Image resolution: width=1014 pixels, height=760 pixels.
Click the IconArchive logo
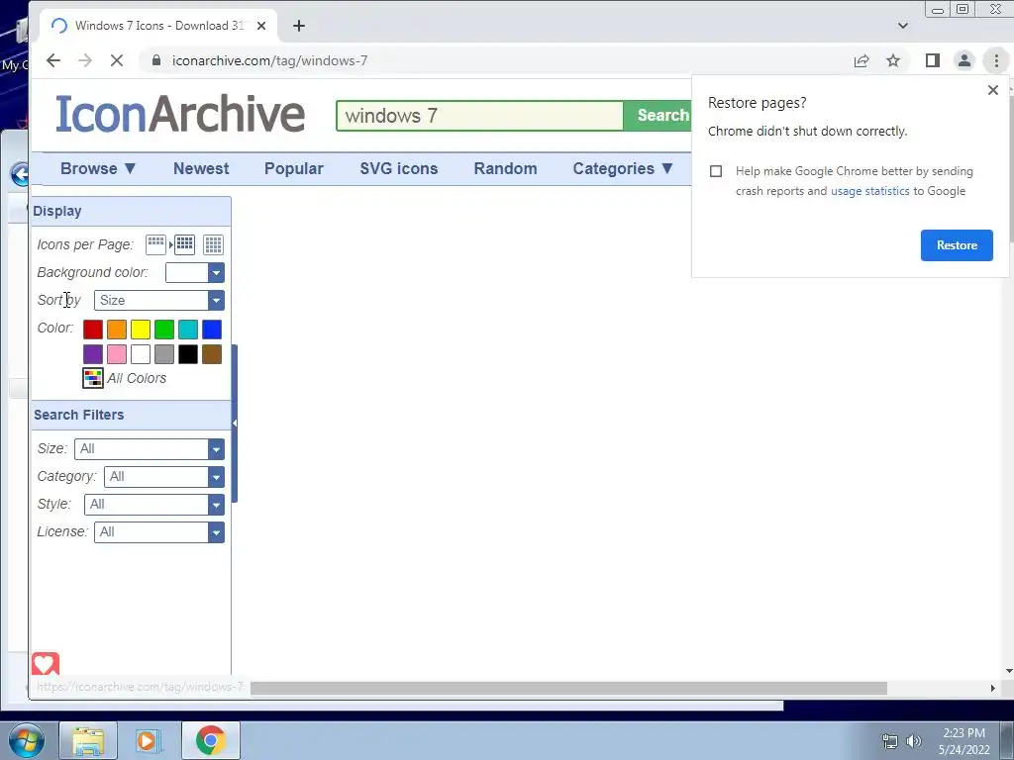tap(180, 114)
